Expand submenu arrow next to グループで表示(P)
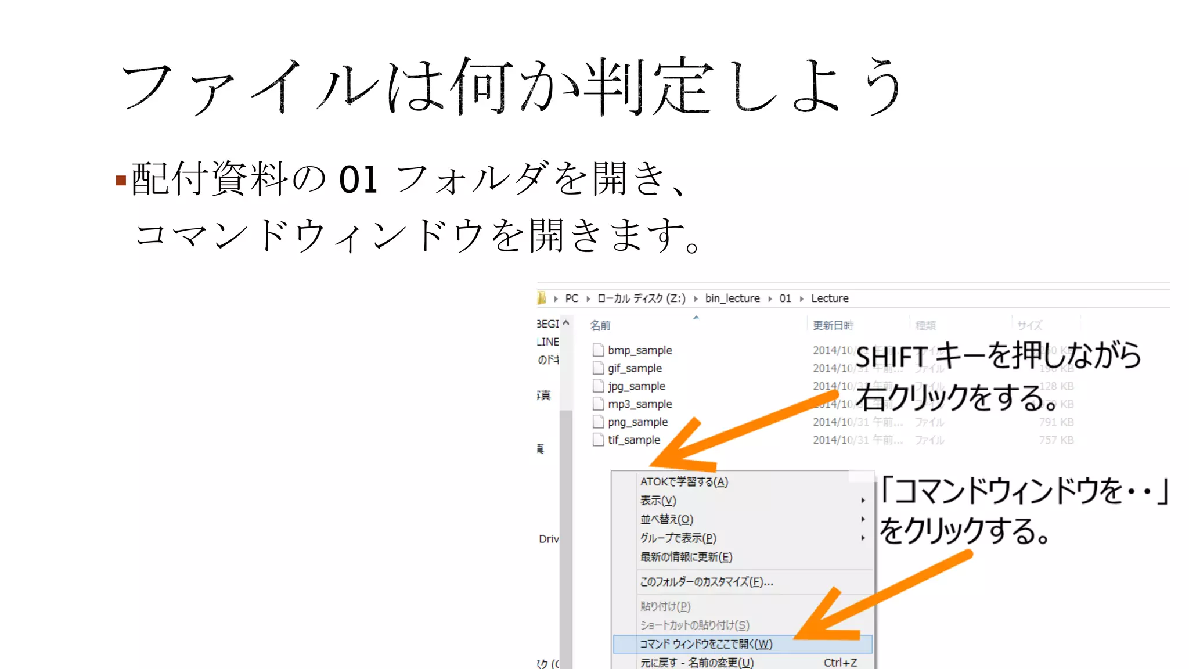 pyautogui.click(x=863, y=538)
